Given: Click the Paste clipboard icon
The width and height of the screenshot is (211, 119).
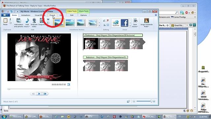Looking at the screenshot, I should pyautogui.click(x=5, y=20).
